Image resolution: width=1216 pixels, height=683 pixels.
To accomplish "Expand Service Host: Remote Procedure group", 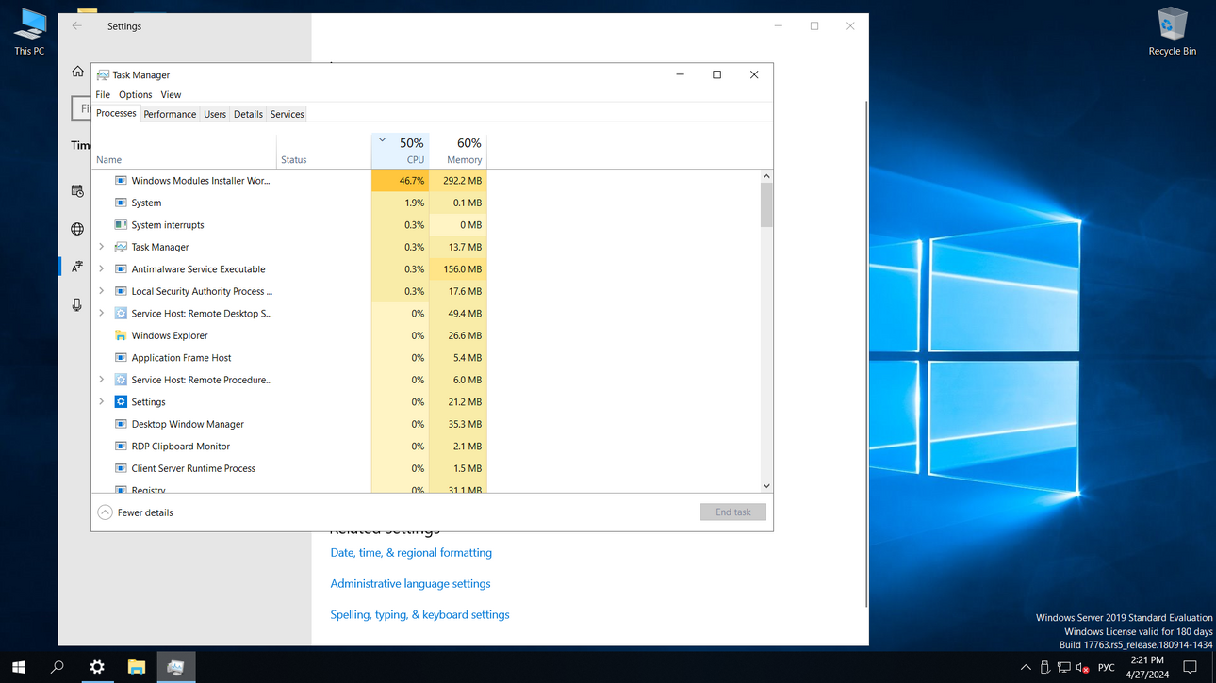I will click(102, 380).
